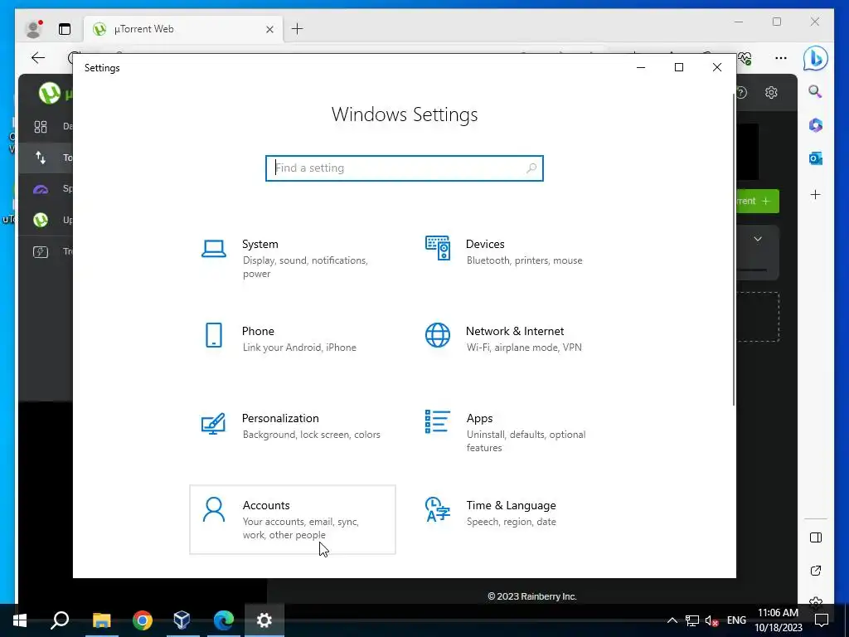Close the µTorrent Web browser tab
Image resolution: width=849 pixels, height=637 pixels.
coord(269,29)
